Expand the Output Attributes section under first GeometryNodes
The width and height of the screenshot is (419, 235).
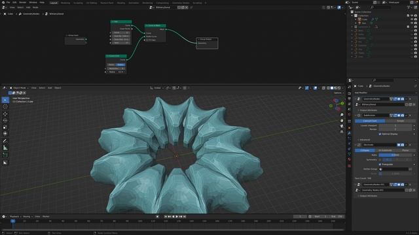(368, 110)
